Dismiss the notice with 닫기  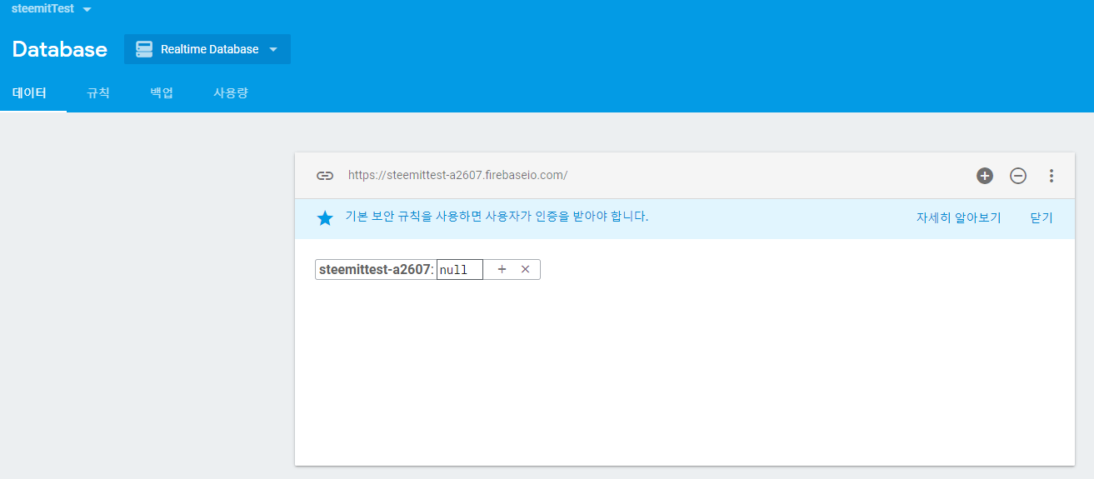[x=1042, y=217]
